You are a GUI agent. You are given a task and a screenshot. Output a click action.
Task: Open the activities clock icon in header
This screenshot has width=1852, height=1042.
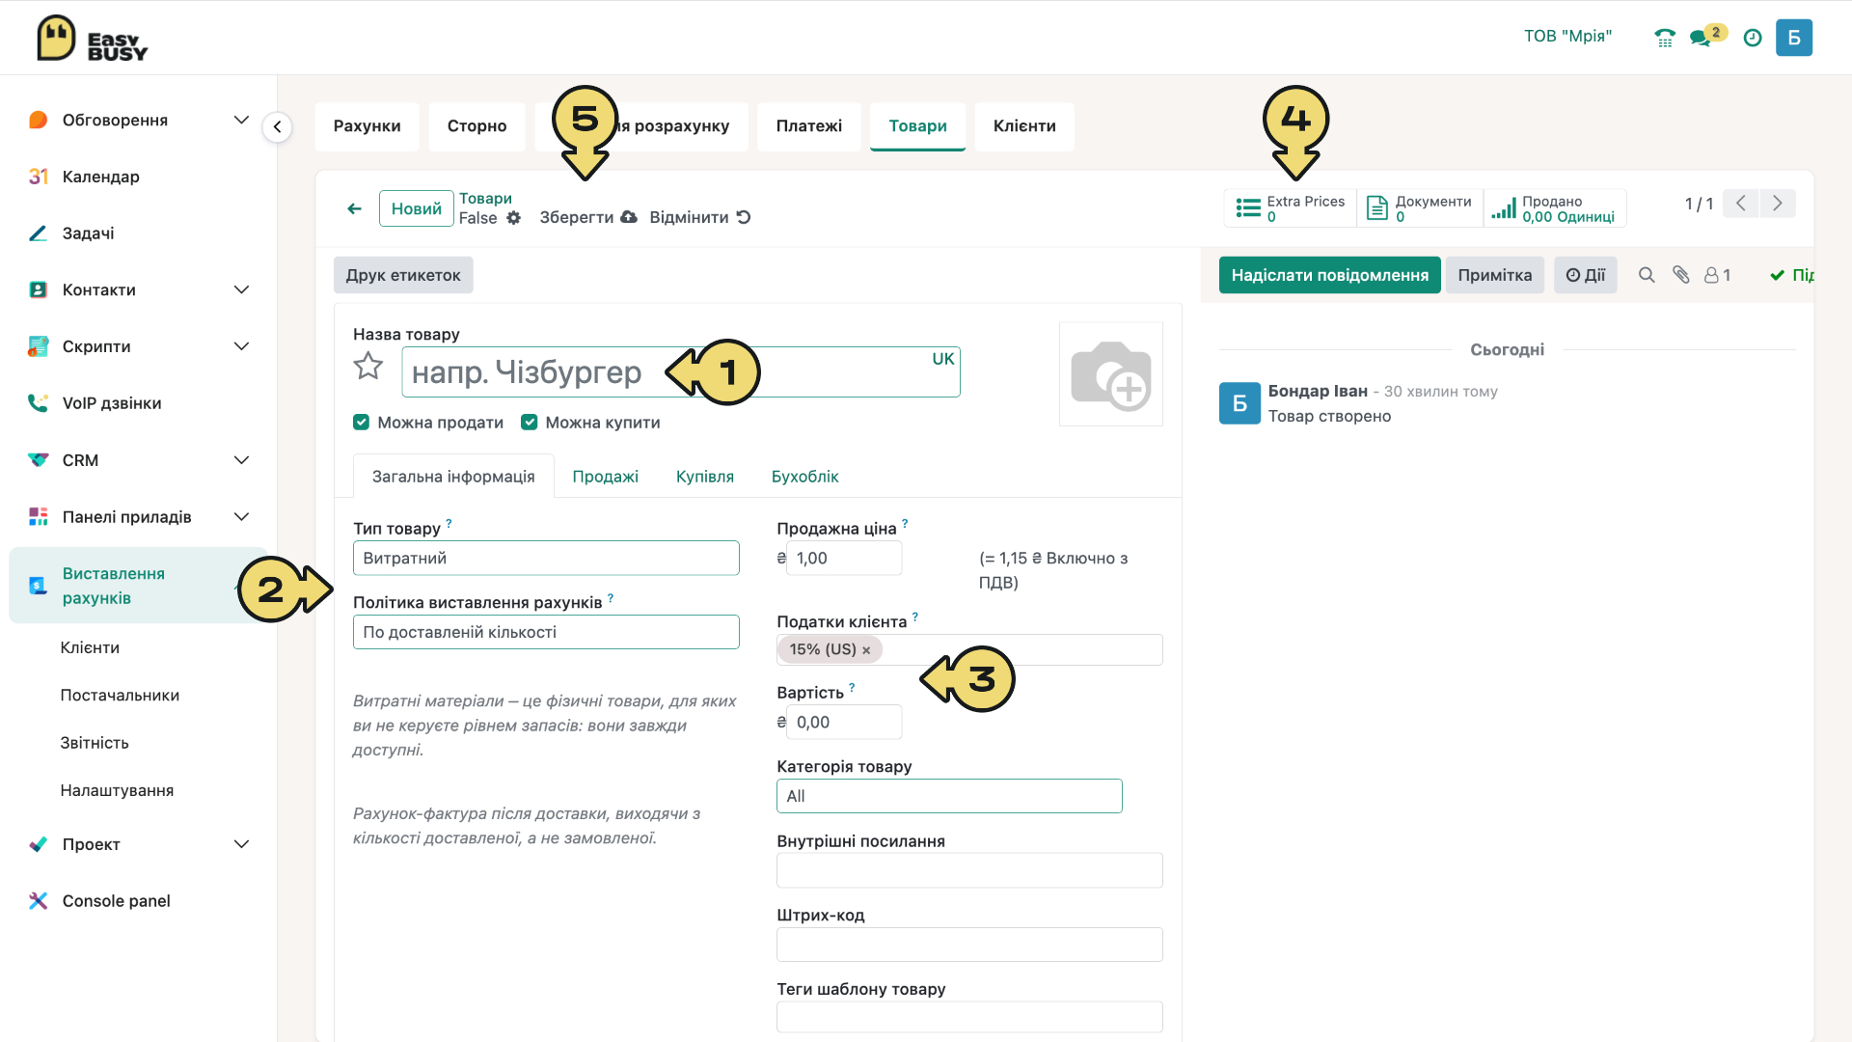tap(1753, 38)
